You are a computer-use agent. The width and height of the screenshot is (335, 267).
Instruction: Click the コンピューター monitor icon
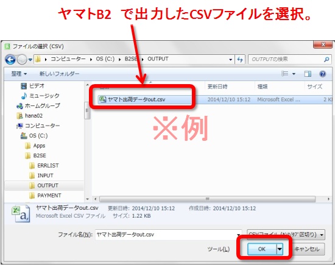click(19, 126)
